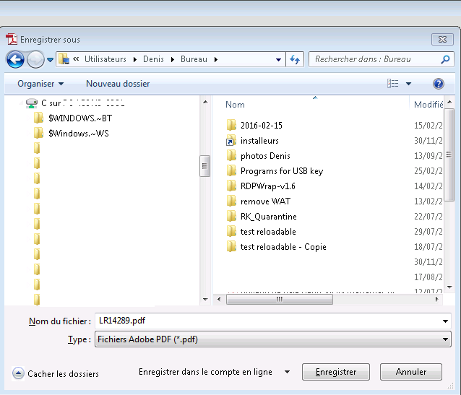The image size is (461, 395).
Task: Open the Organiser menu
Action: pyautogui.click(x=40, y=84)
